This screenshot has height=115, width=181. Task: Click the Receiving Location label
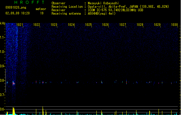click(67, 7)
